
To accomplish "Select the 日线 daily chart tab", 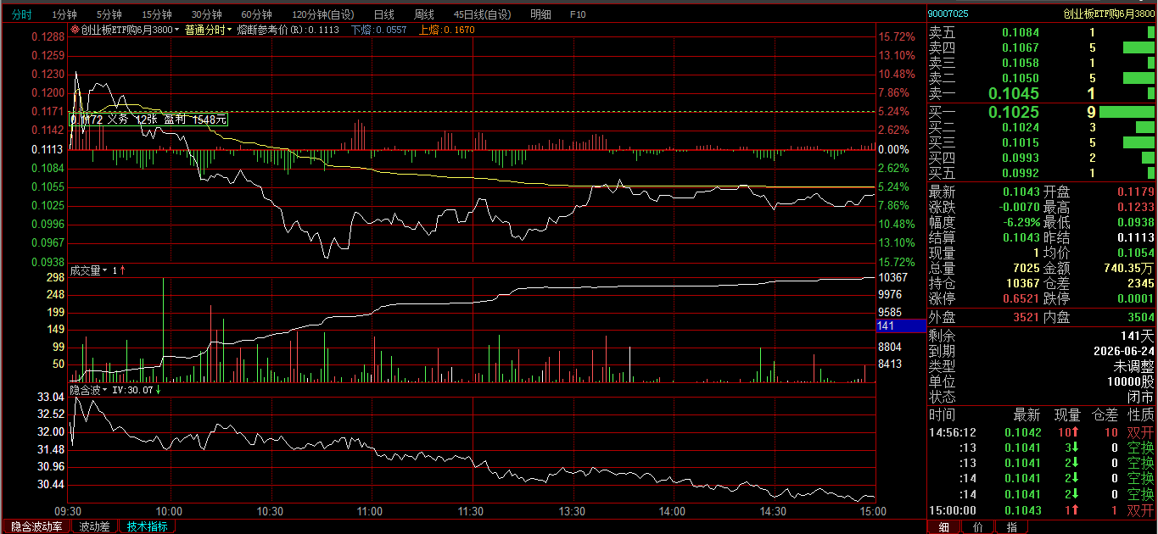I will [383, 14].
